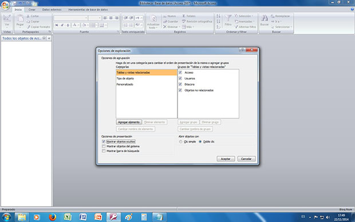Open the Crear ribbon tab

pyautogui.click(x=31, y=10)
